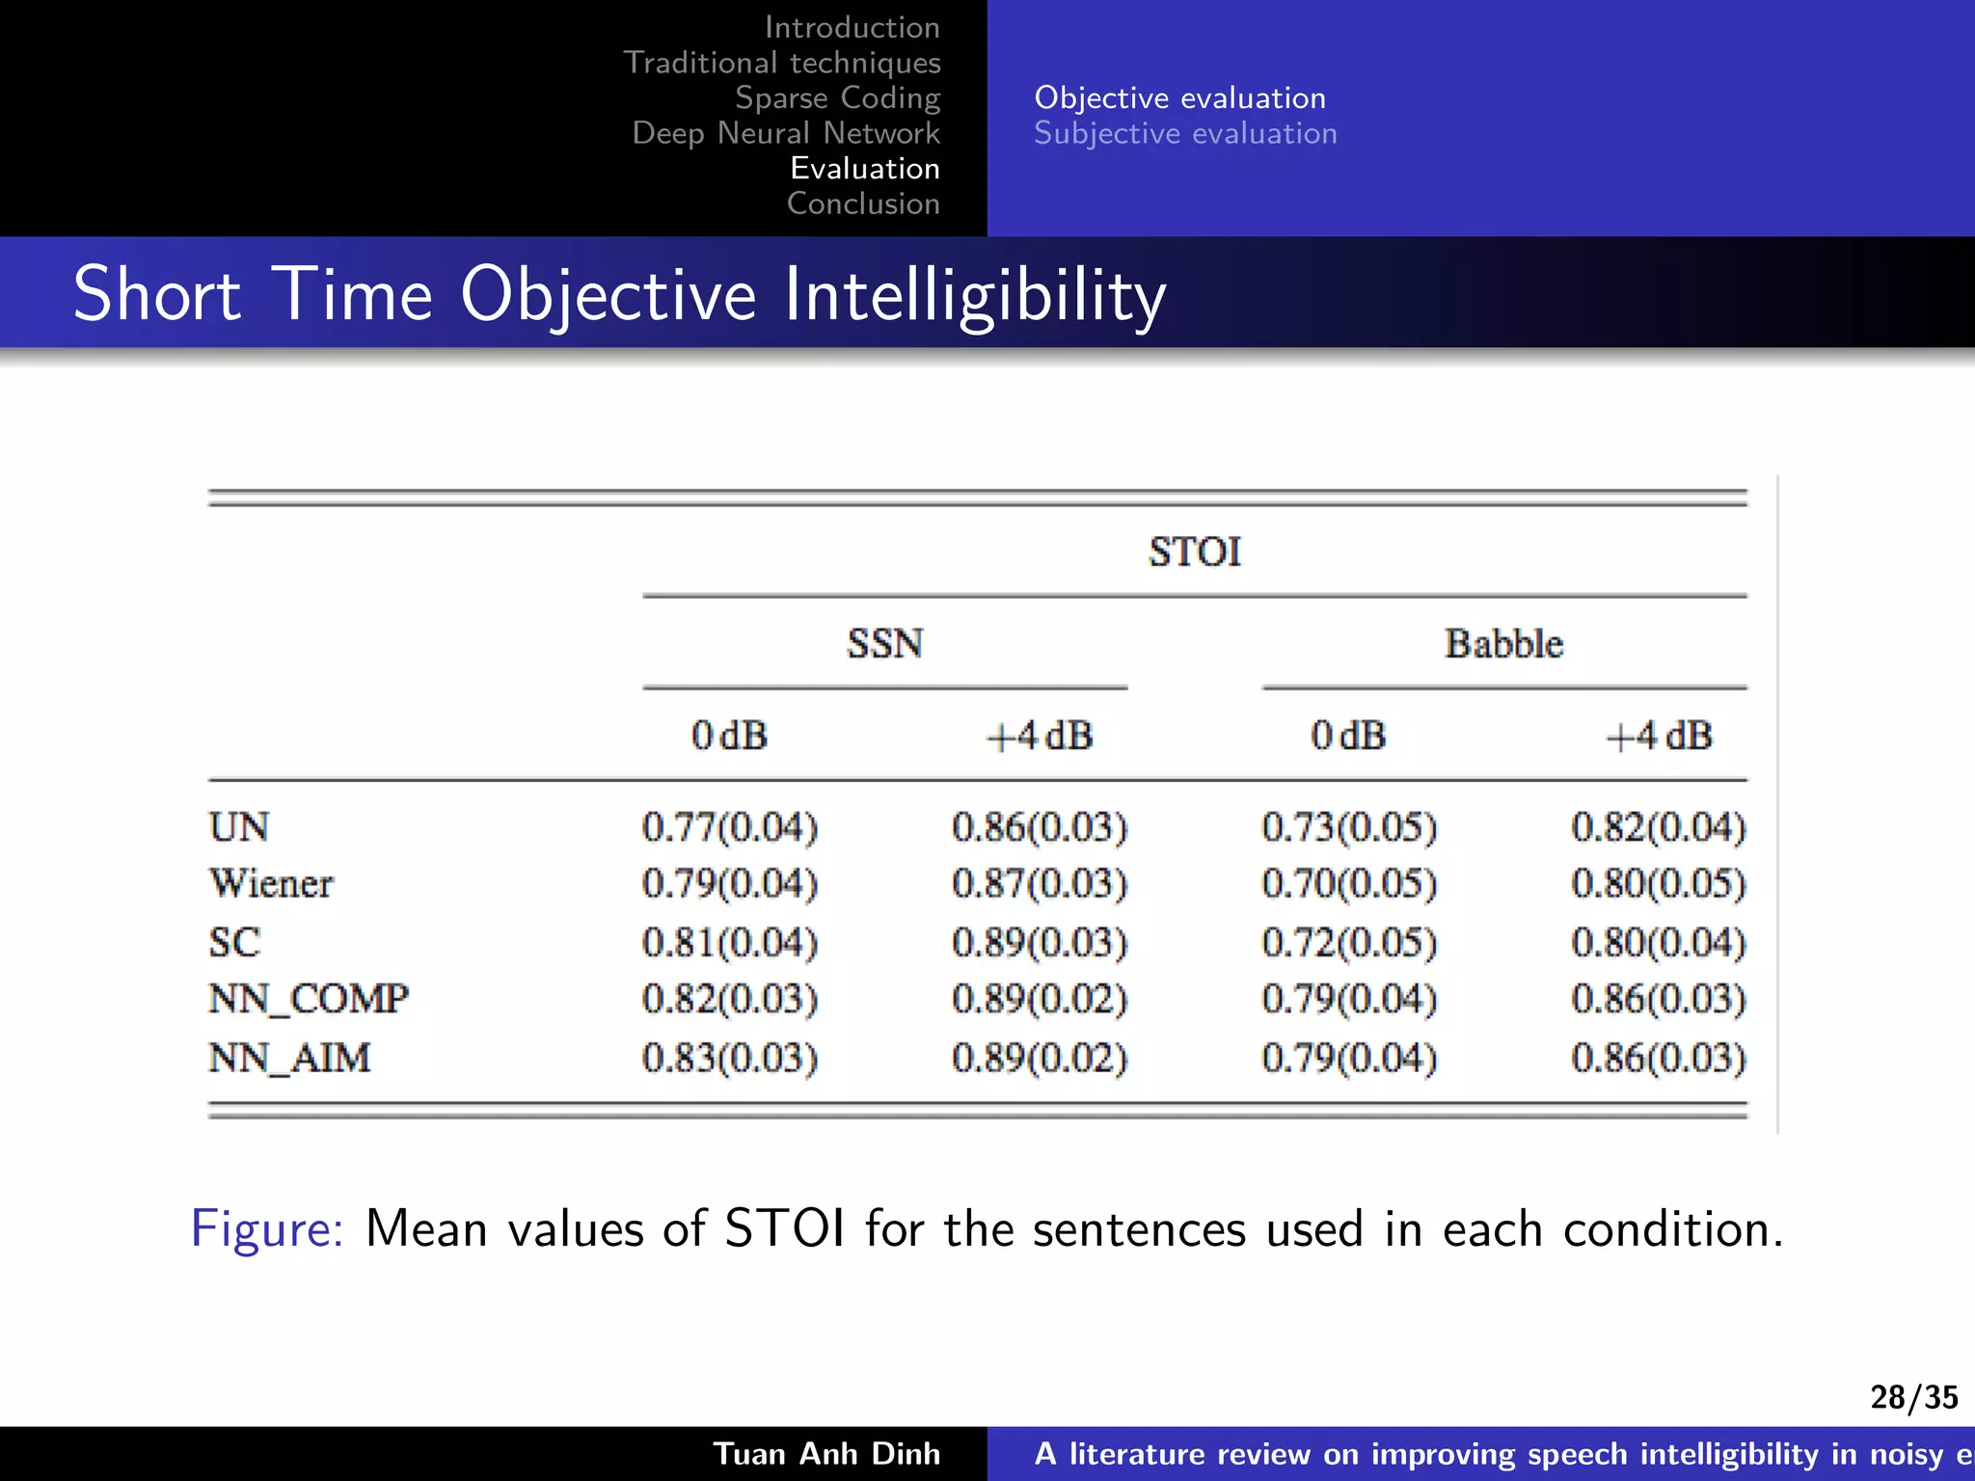Click Wiener Babble 0 dB value 0.70(0.05)
This screenshot has width=1975, height=1481.
click(1349, 884)
